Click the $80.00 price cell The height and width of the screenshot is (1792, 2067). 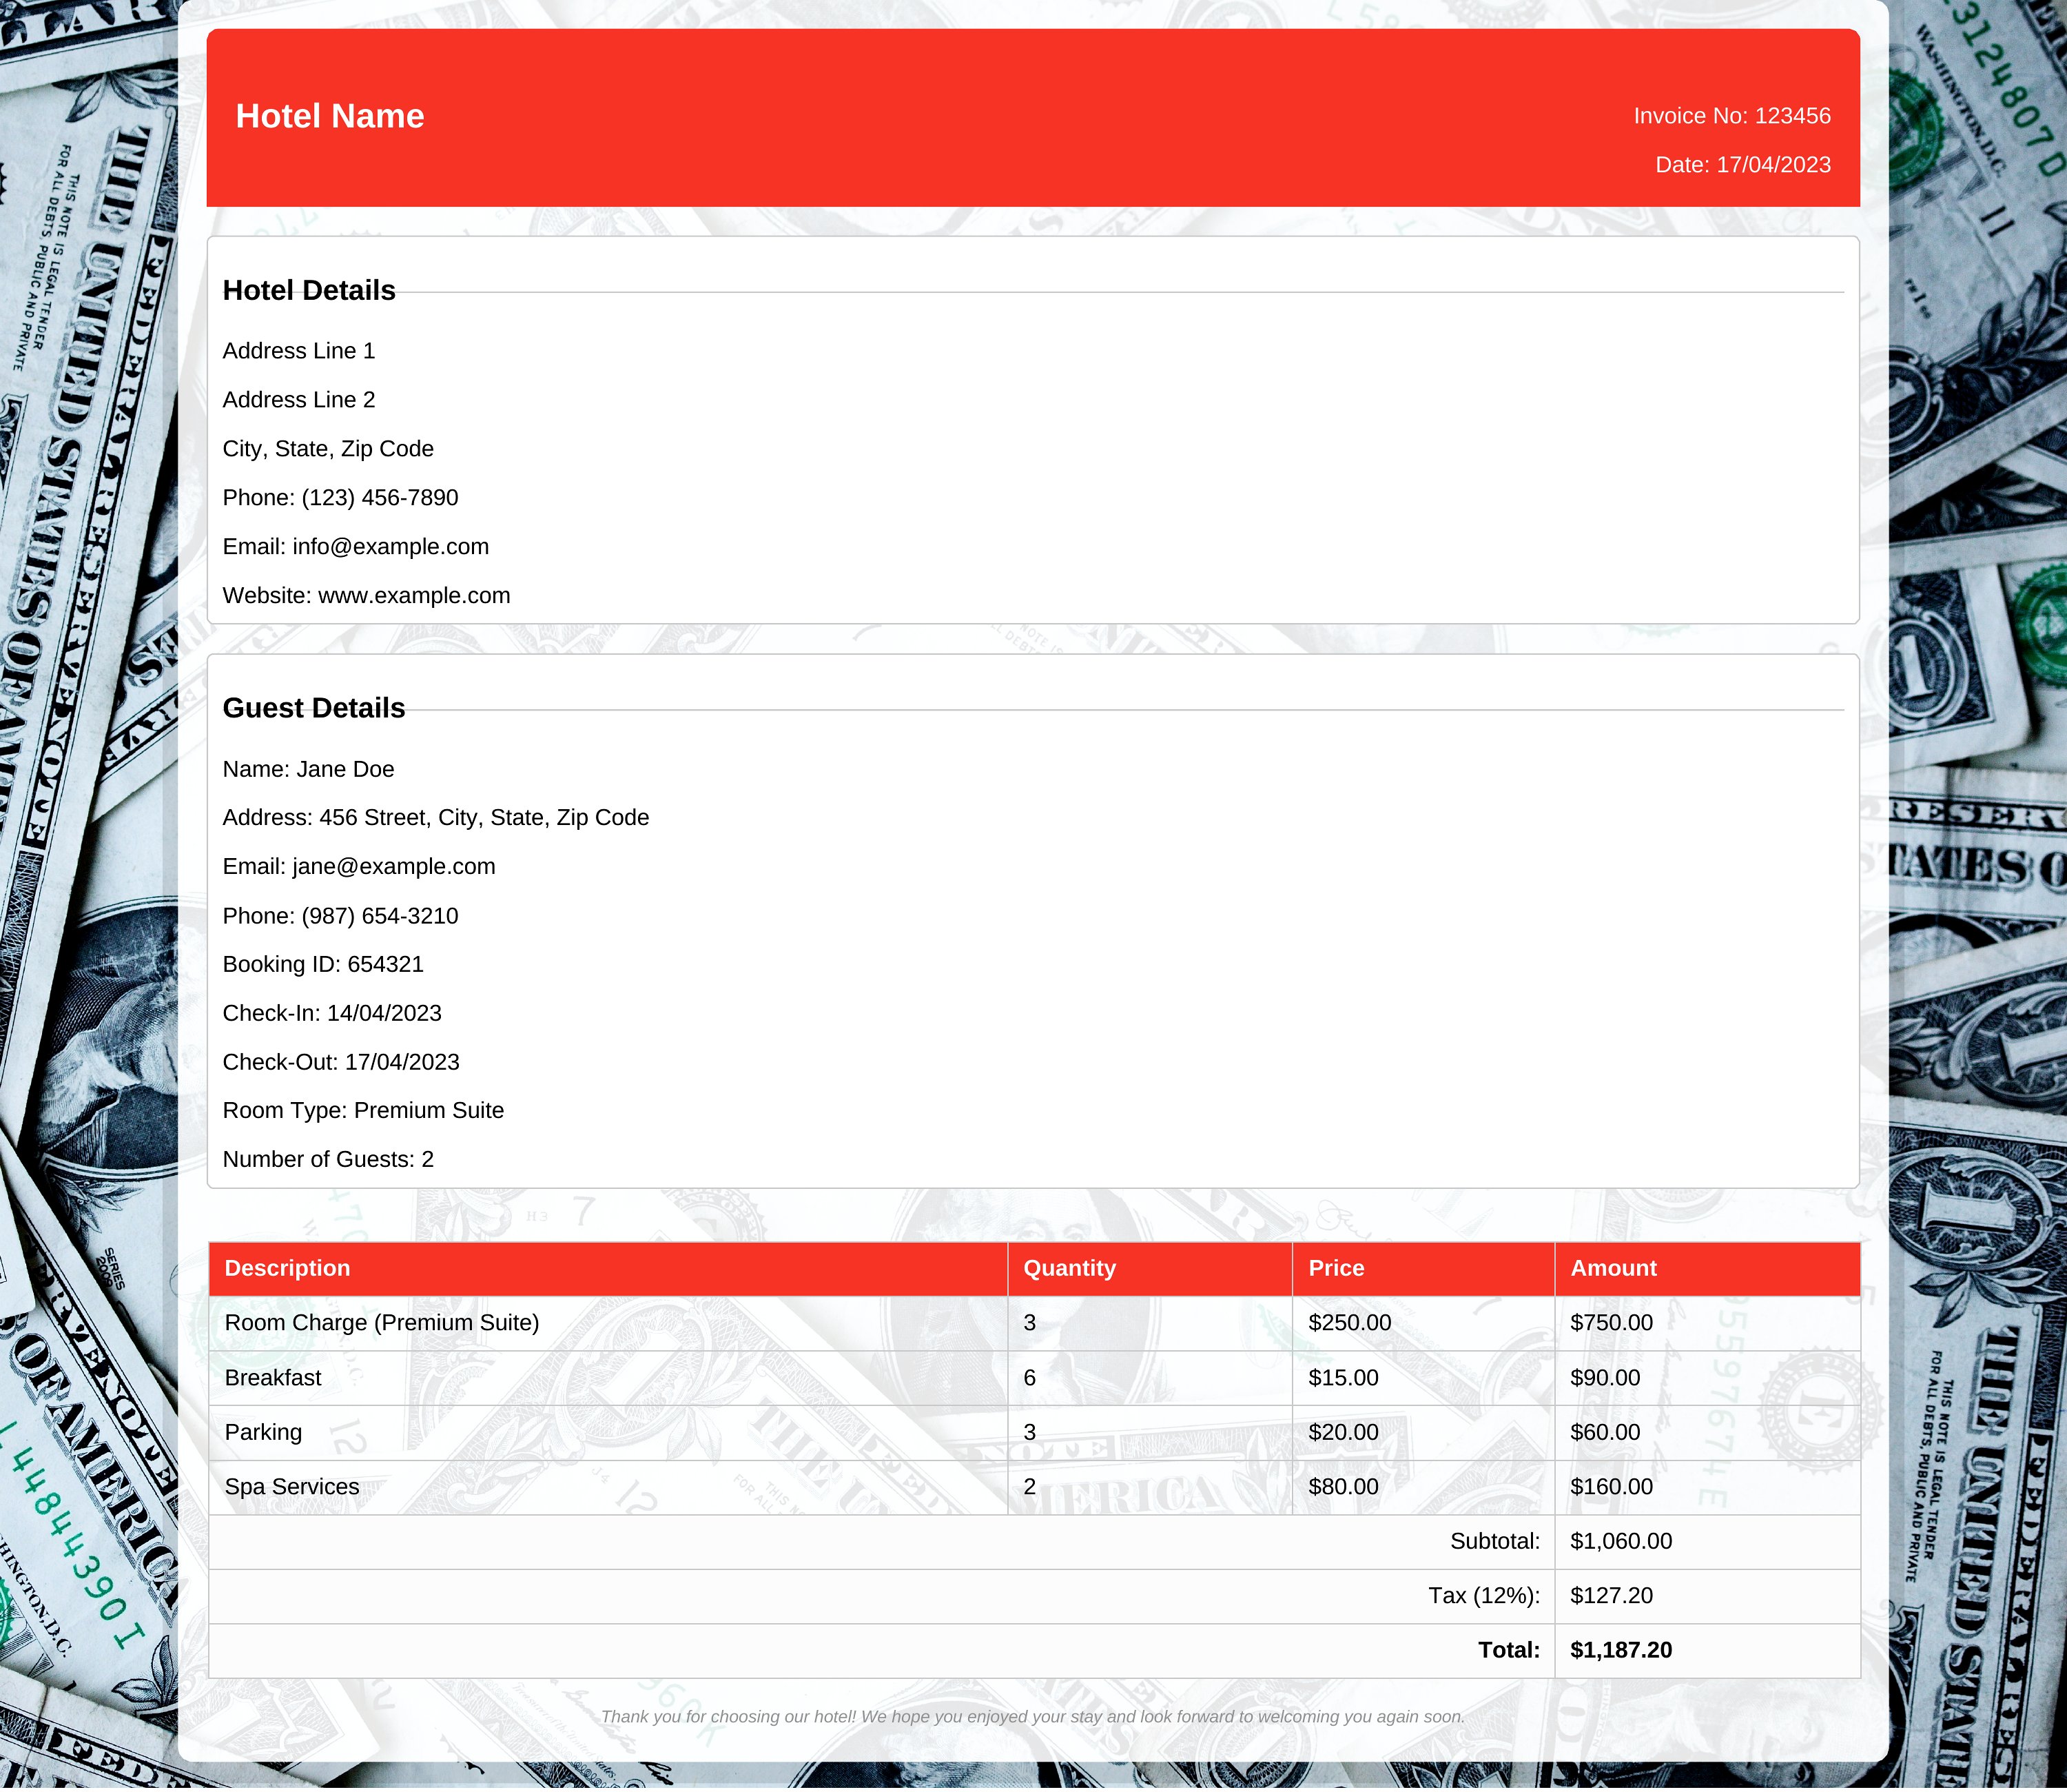1423,1488
